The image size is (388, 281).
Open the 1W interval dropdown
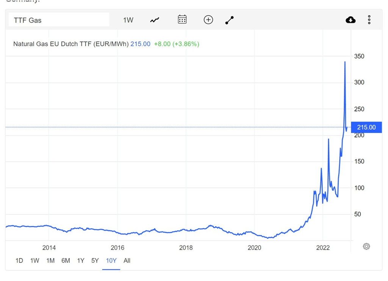click(x=128, y=20)
